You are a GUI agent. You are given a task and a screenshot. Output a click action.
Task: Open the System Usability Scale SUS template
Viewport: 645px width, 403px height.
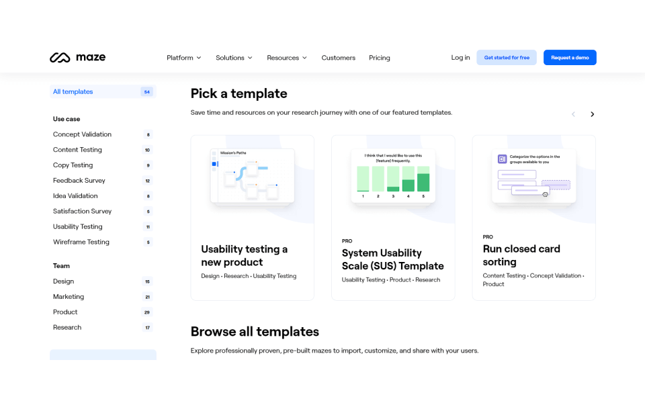(x=393, y=217)
